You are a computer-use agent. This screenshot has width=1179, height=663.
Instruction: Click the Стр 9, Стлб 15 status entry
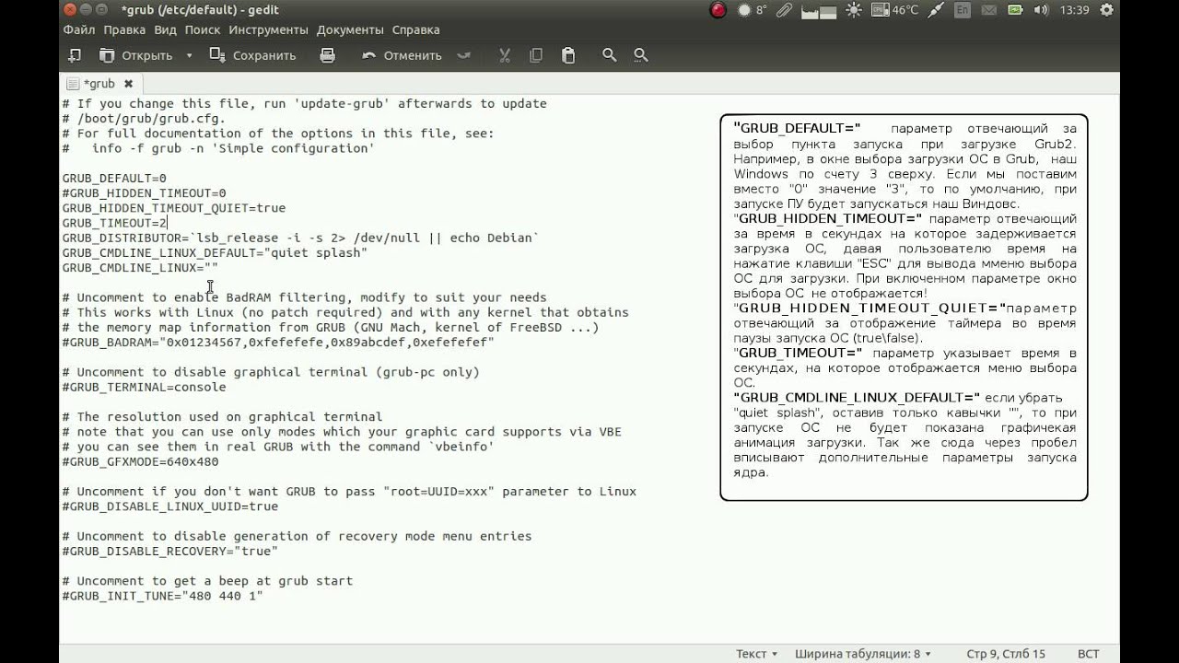[1006, 654]
